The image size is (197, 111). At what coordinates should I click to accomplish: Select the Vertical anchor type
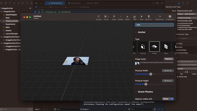(143, 47)
